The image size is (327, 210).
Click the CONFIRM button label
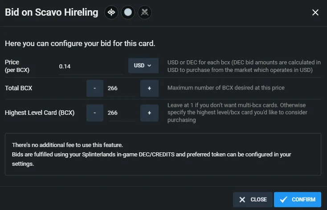tap(303, 200)
